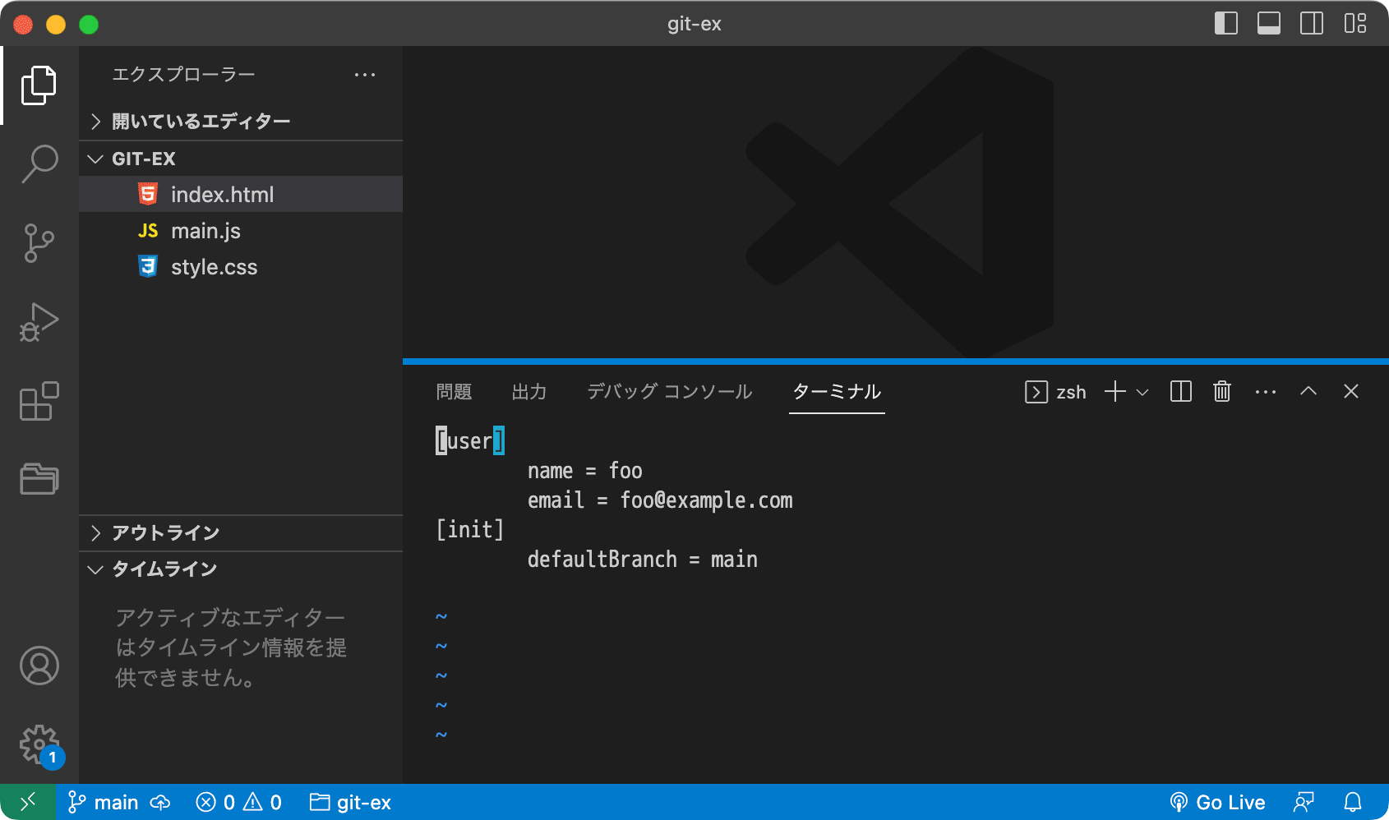The image size is (1389, 820).
Task: Open main.js file
Action: coord(241,231)
